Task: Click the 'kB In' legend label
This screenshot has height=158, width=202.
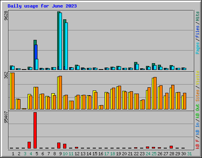Action: pyautogui.click(x=197, y=128)
